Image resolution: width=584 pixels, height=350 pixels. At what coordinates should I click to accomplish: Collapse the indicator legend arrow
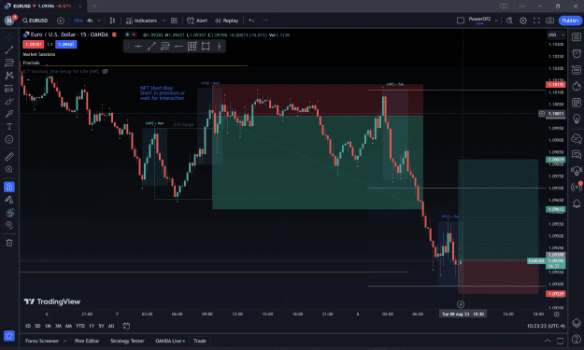(x=28, y=79)
